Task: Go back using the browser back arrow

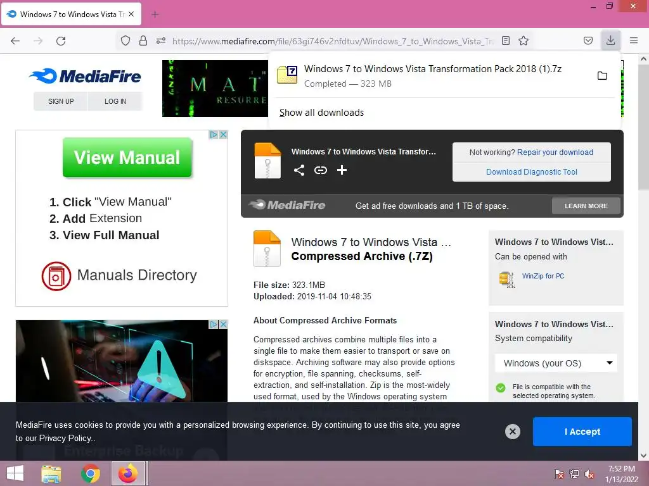Action: tap(15, 40)
